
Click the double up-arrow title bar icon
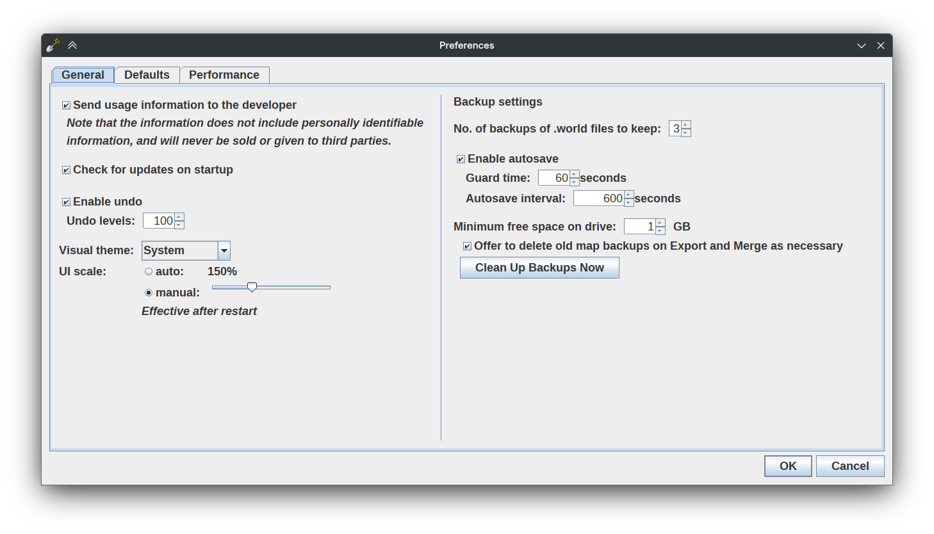click(x=72, y=45)
